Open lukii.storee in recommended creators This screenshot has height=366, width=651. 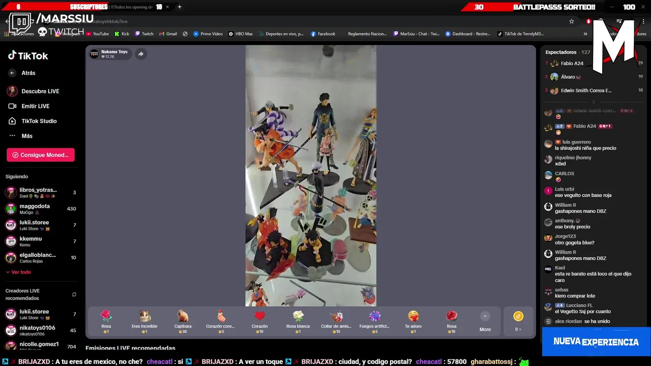pos(41,314)
